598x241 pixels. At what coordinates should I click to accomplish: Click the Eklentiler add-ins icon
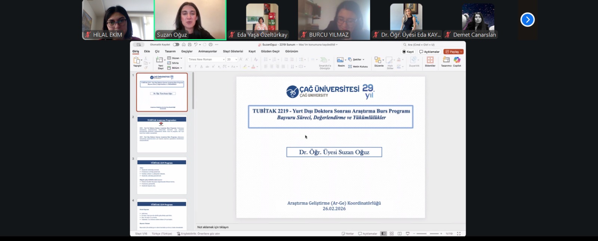(430, 60)
